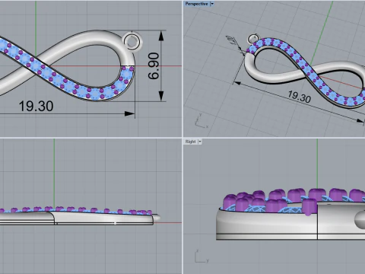Expand the Right viewport dropdown arrow
365x274 pixels.
pos(200,142)
